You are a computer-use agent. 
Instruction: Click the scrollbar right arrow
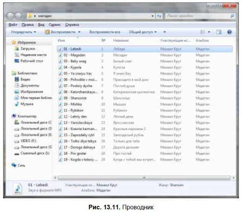(233, 178)
